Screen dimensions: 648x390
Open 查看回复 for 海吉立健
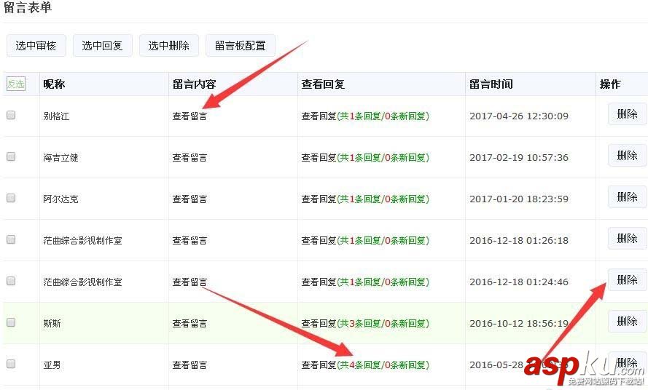coord(365,158)
